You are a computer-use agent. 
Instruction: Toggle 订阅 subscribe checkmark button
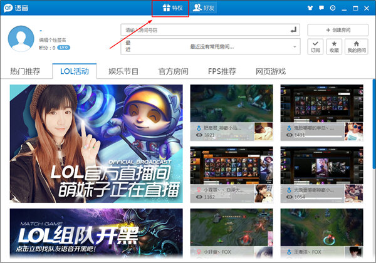[x=315, y=46]
